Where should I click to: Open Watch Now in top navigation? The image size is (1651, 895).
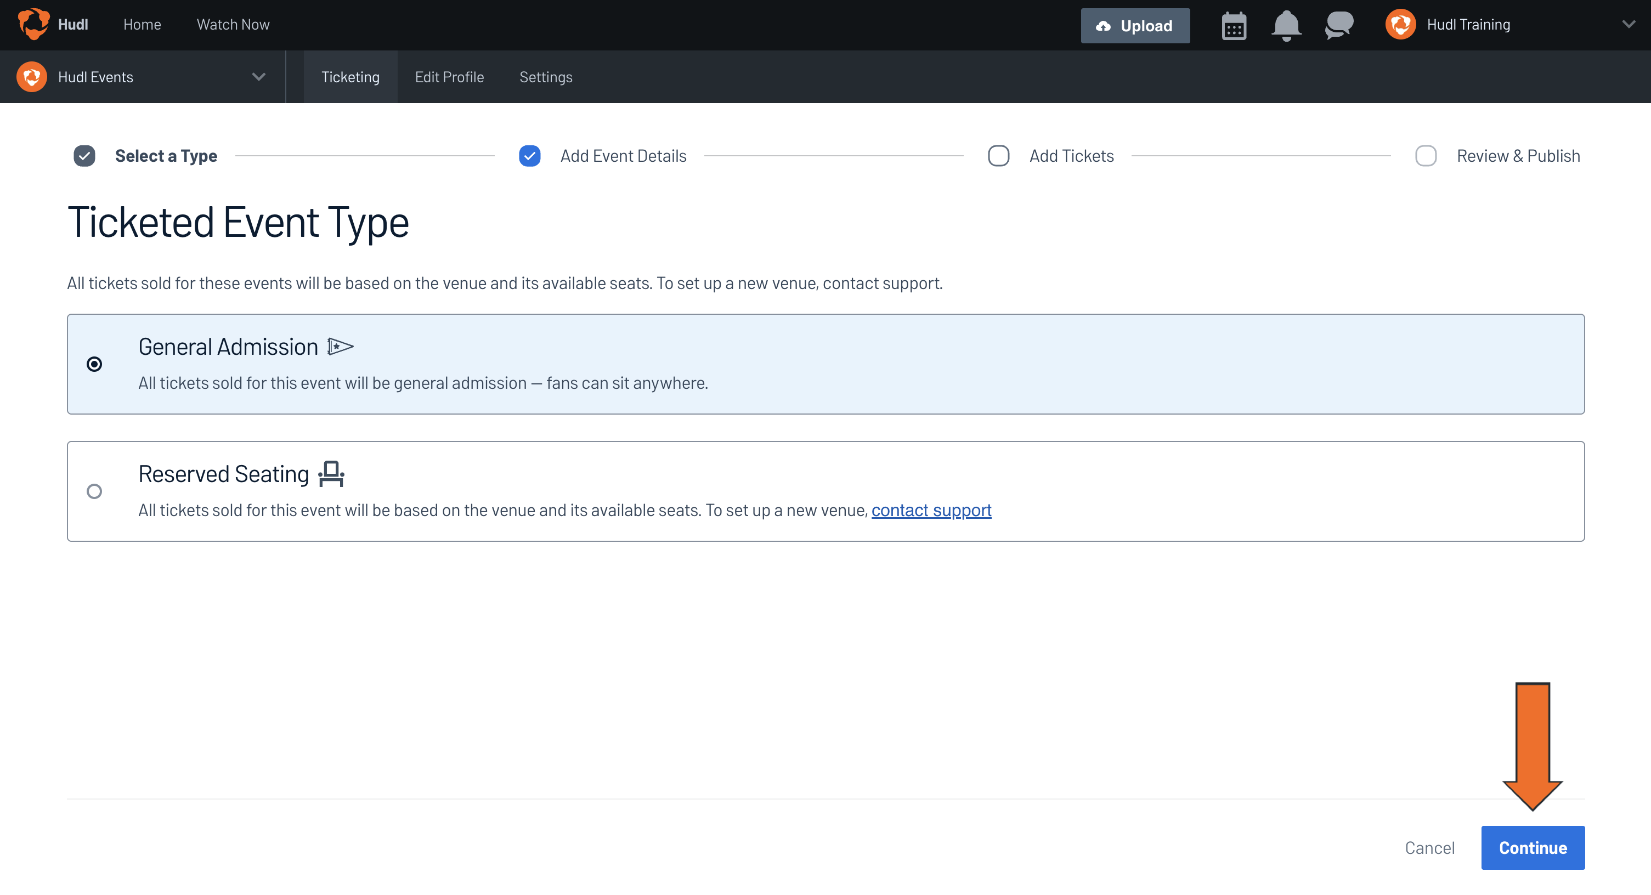(233, 24)
